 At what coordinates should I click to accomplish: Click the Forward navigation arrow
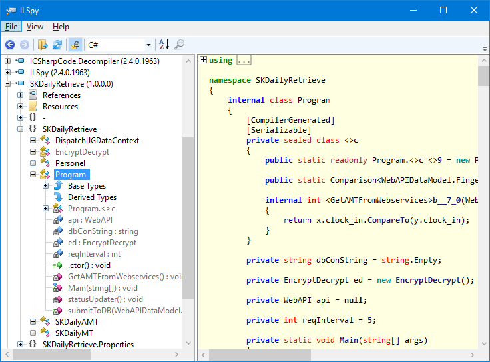[x=25, y=45]
